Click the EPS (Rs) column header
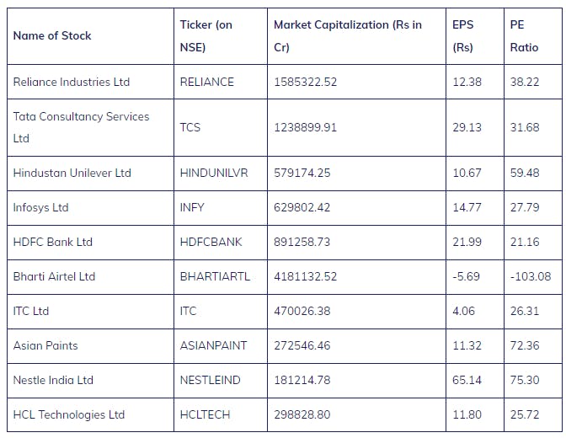 point(463,36)
